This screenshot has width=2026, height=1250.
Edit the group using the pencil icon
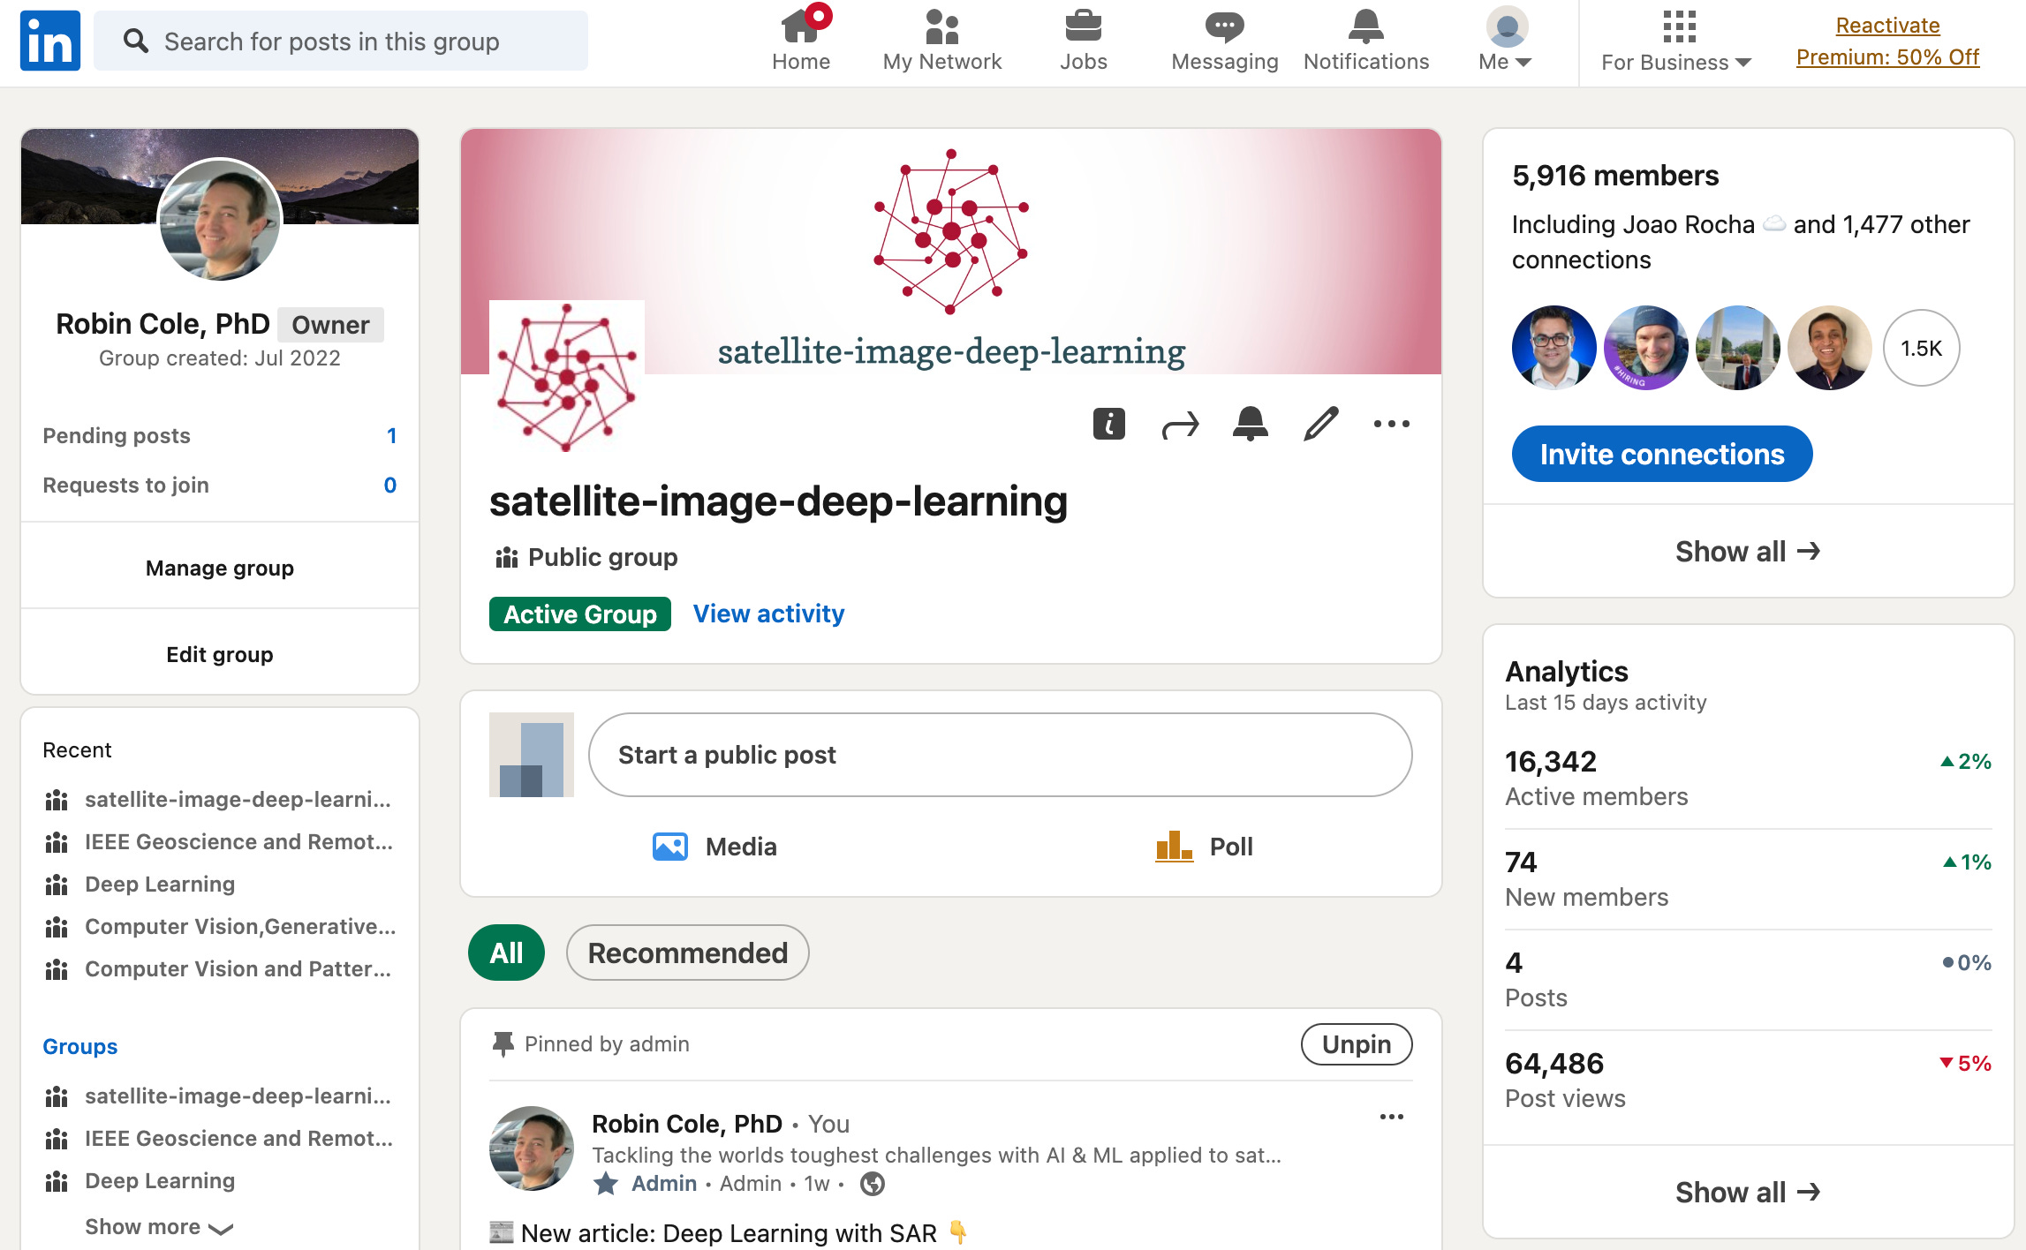coord(1321,423)
